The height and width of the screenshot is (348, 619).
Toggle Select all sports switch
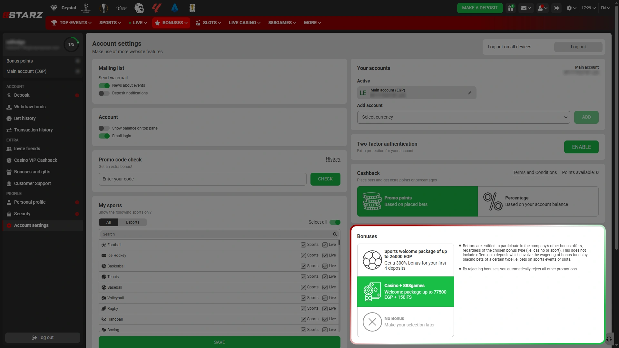click(335, 222)
